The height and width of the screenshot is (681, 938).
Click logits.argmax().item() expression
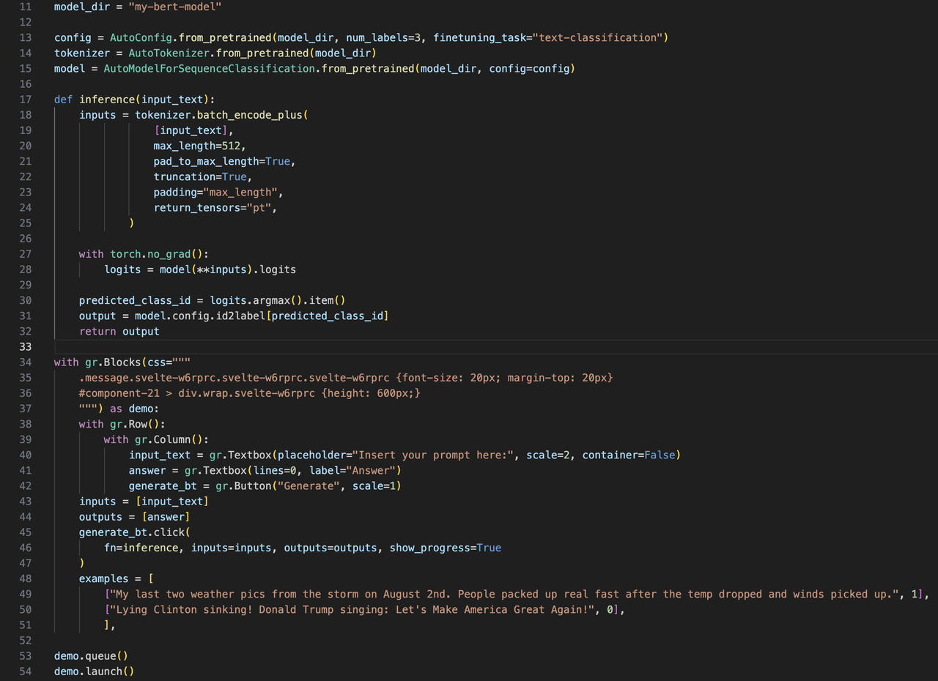[x=278, y=300]
